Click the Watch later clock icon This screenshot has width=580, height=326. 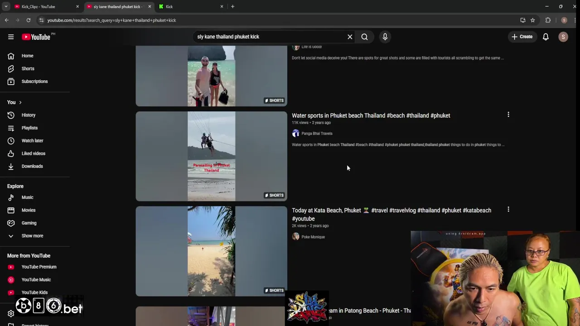(x=11, y=140)
